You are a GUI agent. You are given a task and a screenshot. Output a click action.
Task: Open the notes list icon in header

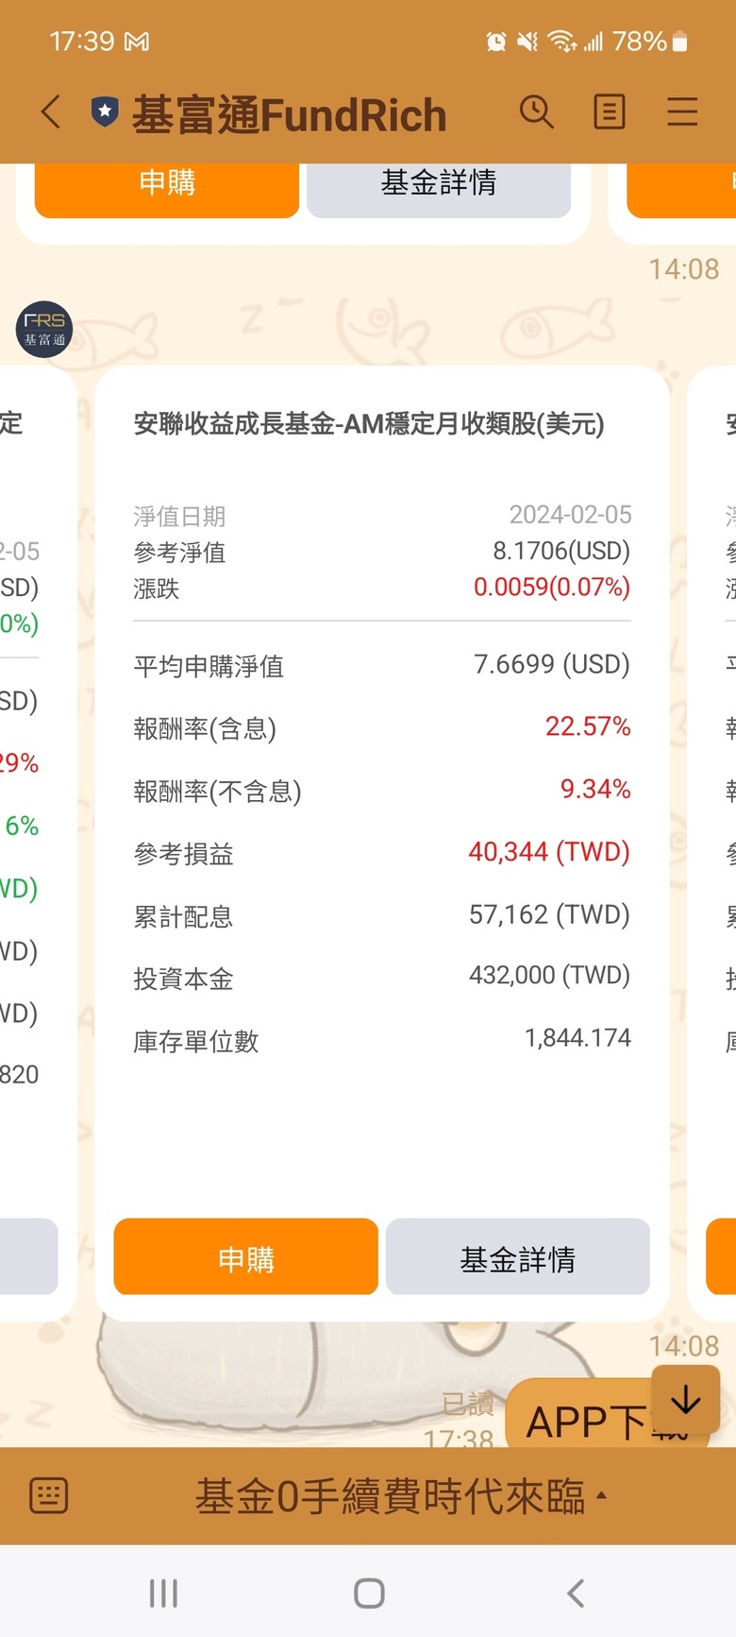610,112
